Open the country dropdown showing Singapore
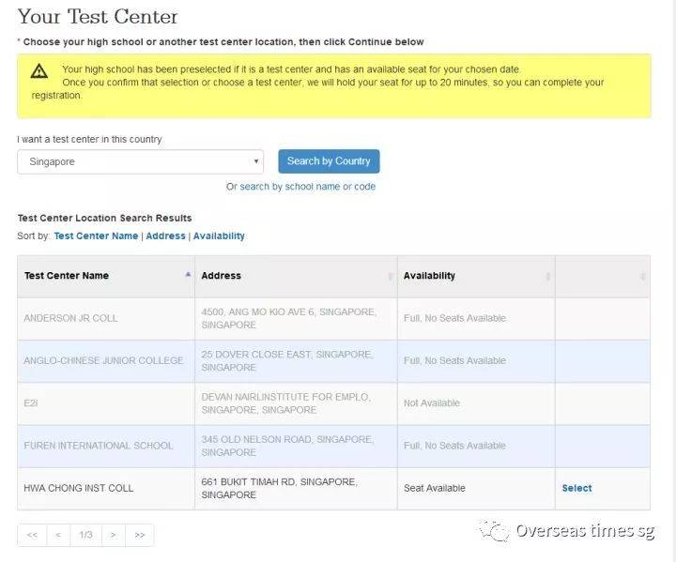Viewport: 676px width, 562px height. pyautogui.click(x=140, y=161)
